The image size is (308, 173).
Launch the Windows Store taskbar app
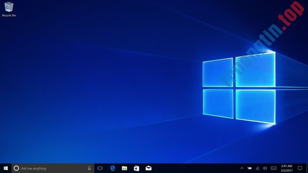point(137,168)
